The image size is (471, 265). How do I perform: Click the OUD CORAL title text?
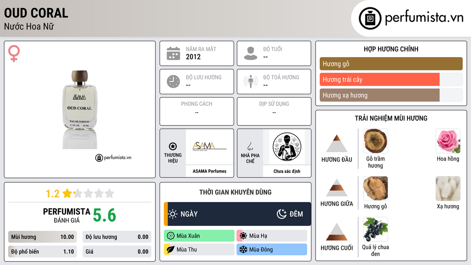[36, 13]
